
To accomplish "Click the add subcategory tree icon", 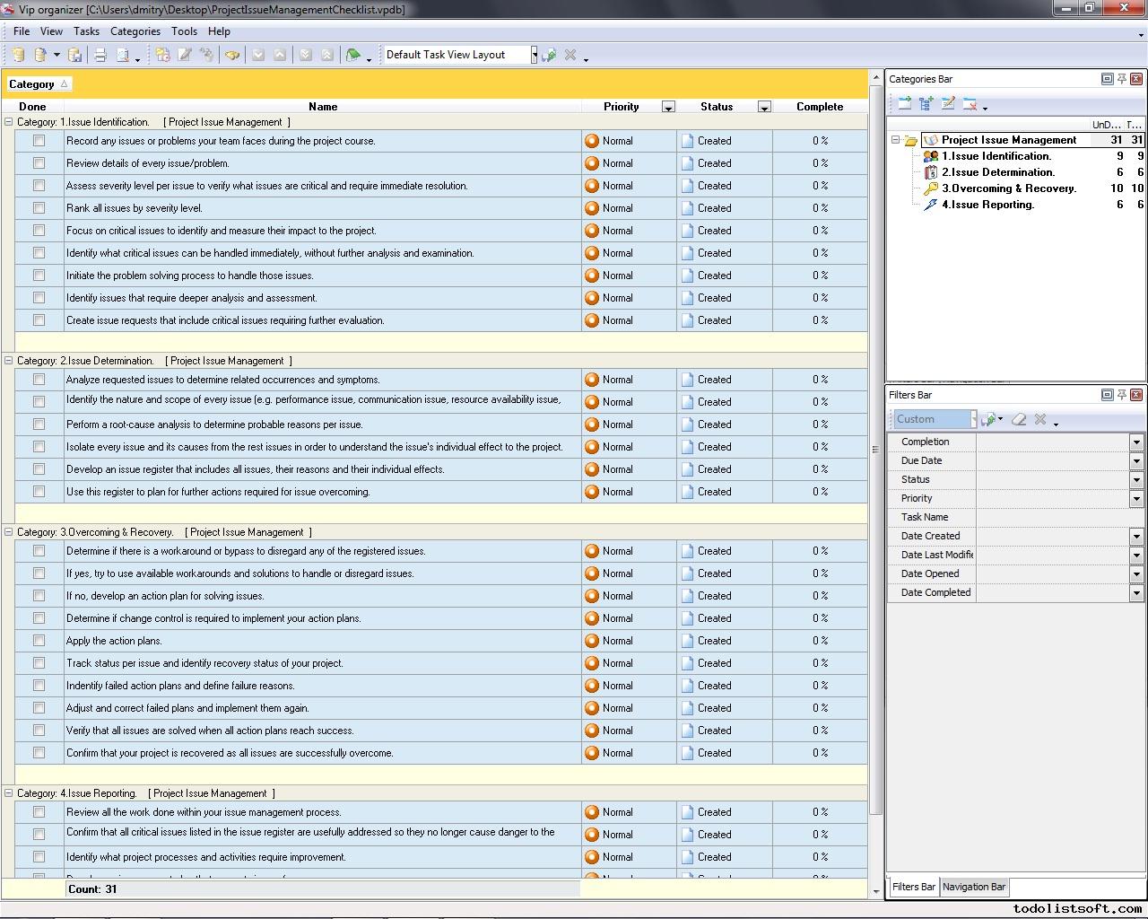I will [926, 104].
